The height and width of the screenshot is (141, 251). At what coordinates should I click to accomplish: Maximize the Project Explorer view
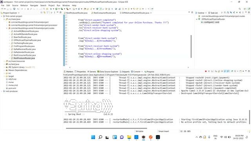pos(60,13)
